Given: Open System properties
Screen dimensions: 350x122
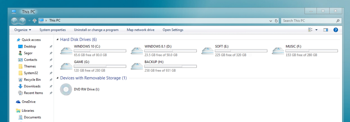Looking at the screenshot, I should pos(52,30).
